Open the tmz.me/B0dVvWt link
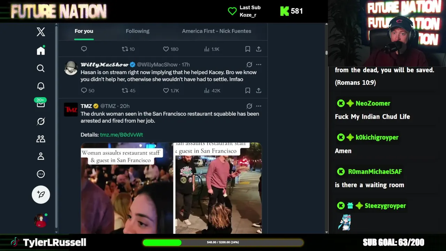446x251 pixels. [x=121, y=135]
